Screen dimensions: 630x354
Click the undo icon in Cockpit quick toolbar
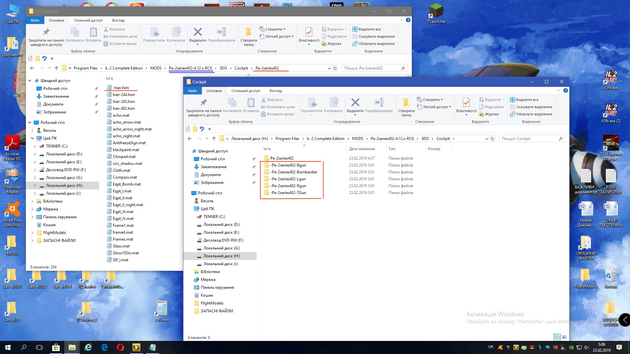coord(202,129)
